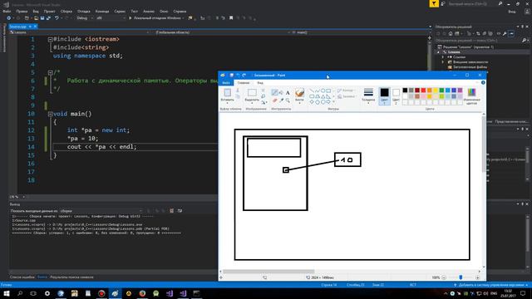This screenshot has height=299, width=532.
Task: Click the Resize icon in Paint
Action: [263, 96]
